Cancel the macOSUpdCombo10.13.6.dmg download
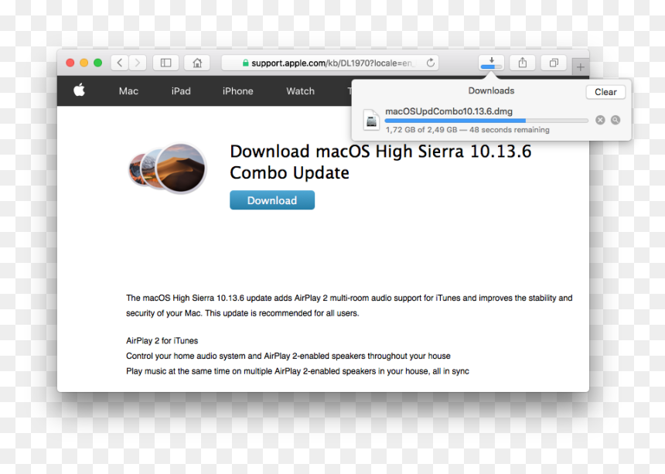665x474 pixels. [600, 120]
